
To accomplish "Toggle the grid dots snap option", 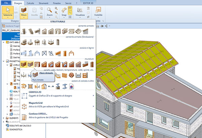I will 70,17.
